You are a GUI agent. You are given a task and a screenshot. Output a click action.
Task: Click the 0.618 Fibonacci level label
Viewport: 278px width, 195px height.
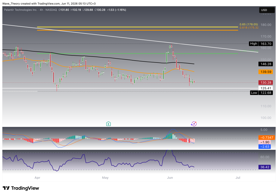point(249,28)
